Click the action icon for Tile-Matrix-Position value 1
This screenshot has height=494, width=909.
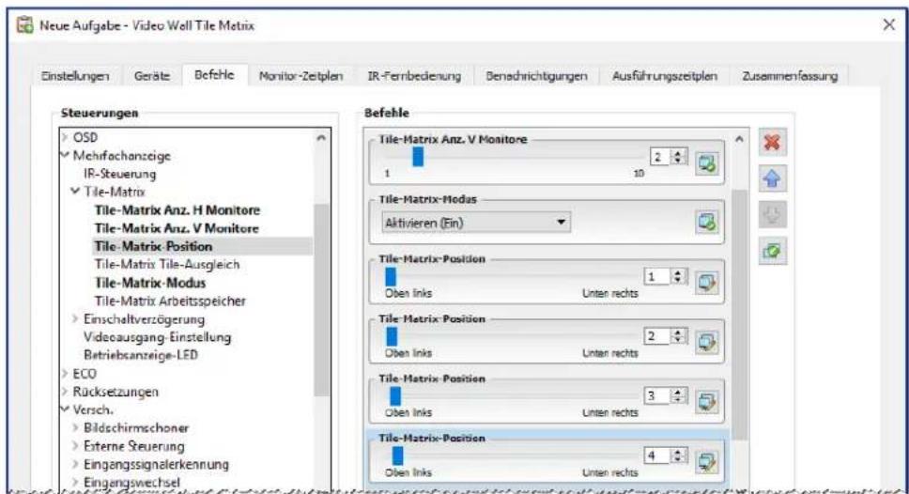707,283
